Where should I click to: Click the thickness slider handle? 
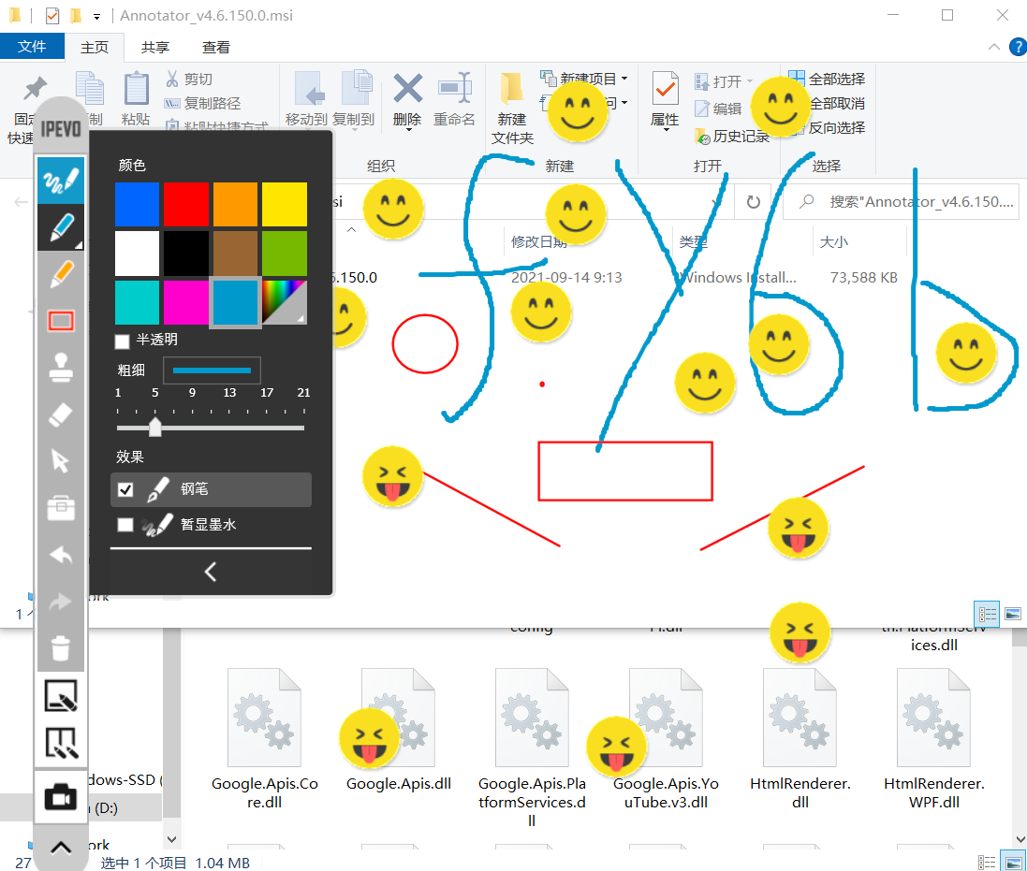[155, 428]
